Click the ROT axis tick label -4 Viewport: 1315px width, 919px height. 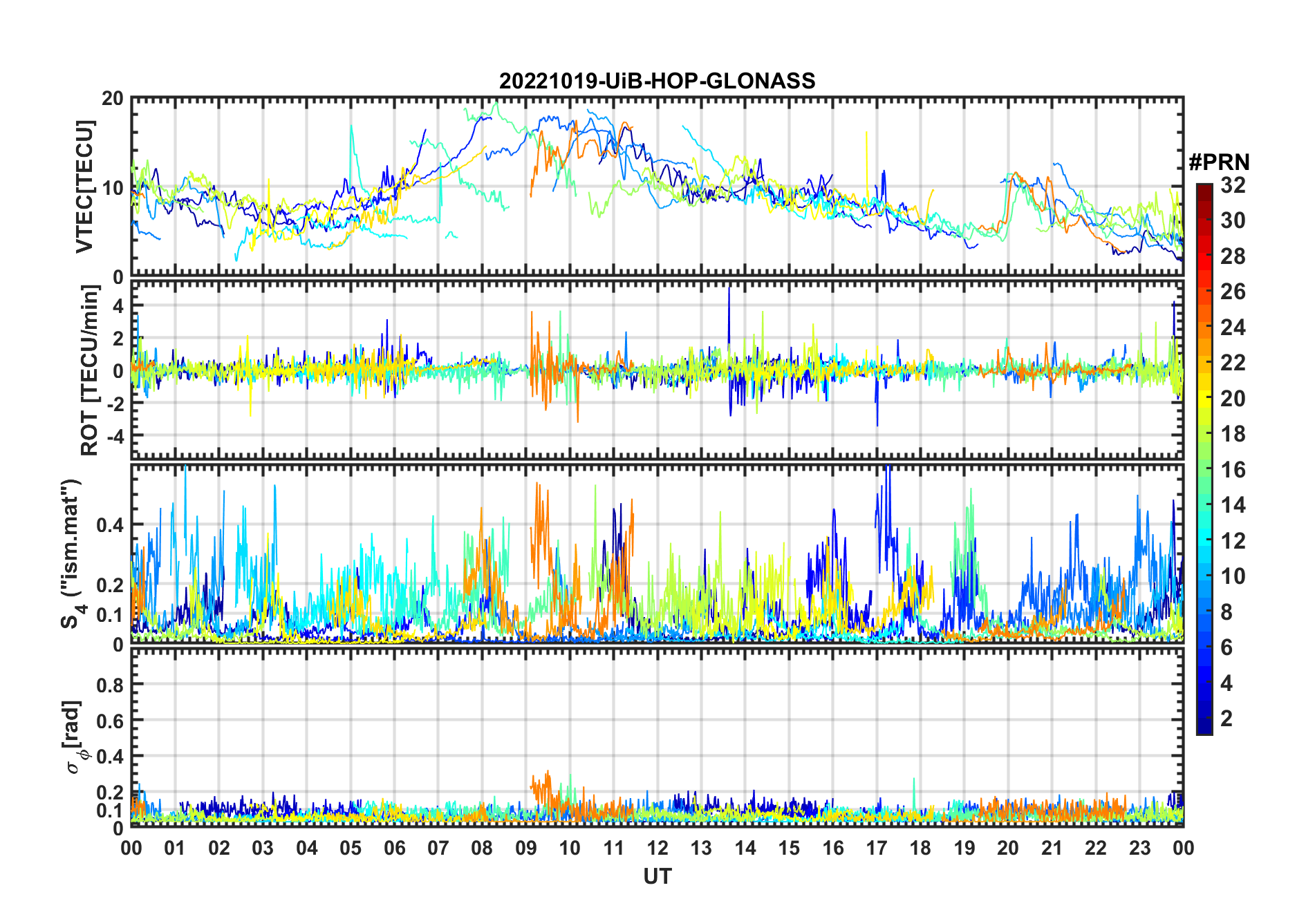click(114, 437)
